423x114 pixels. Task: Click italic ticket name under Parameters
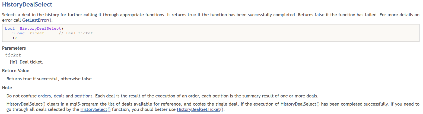tap(13, 55)
